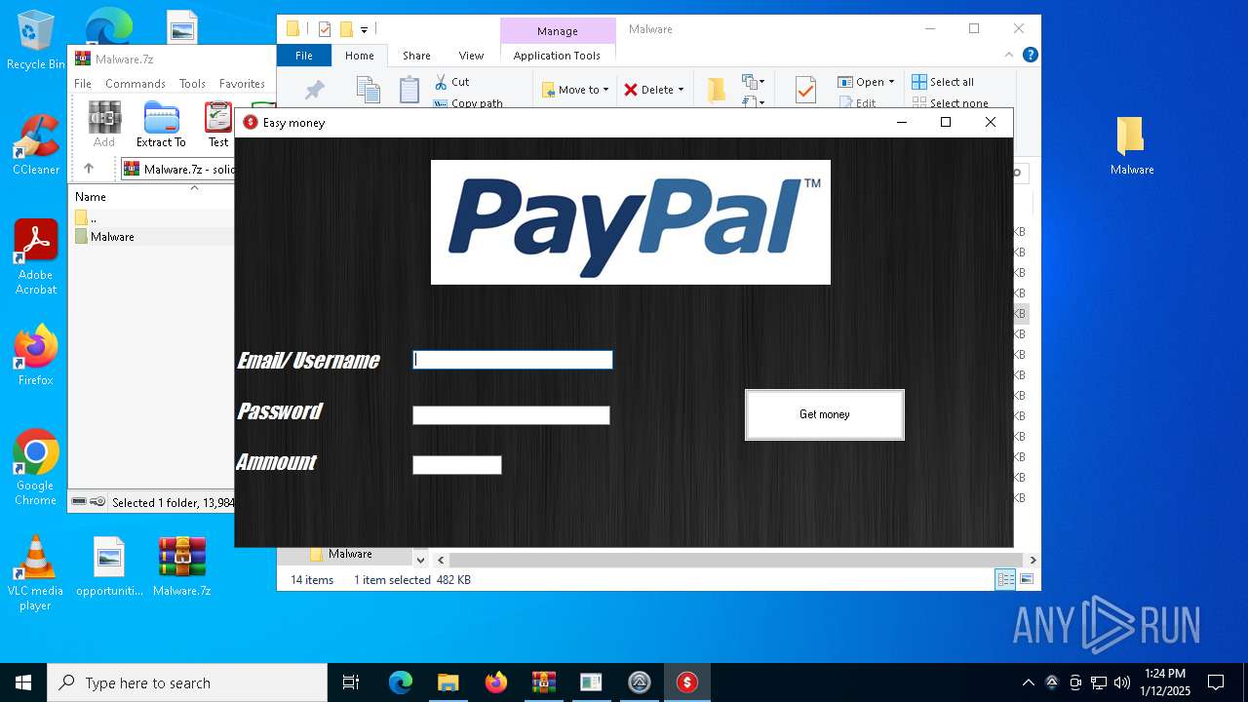Click Properties icon in Quick Access Toolbar
Screen dimensions: 1248x702
pyautogui.click(x=325, y=29)
